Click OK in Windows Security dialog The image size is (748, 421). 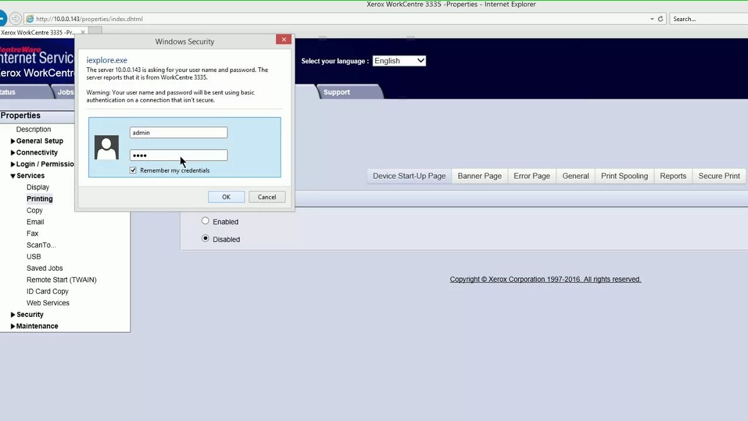226,197
